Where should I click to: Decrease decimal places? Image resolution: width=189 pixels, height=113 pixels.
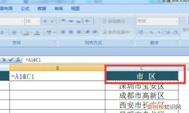click(175, 32)
